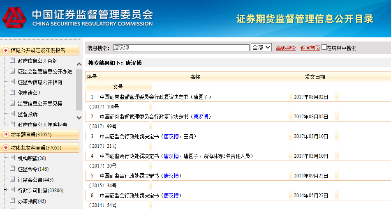Open the 全部 search scope dropdown
Viewport: 391px width, 209px height.
(x=261, y=47)
